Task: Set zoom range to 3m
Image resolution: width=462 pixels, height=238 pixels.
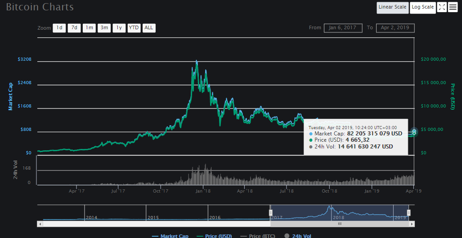Action: [104, 28]
